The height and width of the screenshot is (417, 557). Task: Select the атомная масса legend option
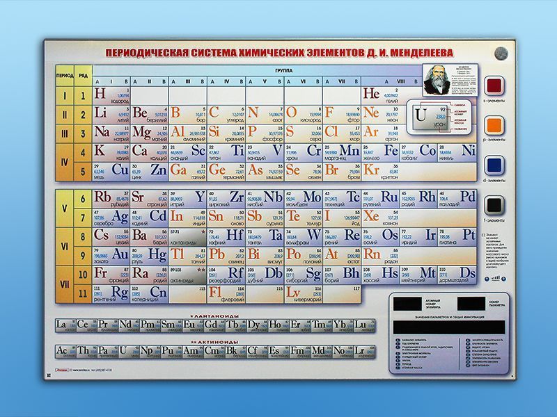(411, 367)
